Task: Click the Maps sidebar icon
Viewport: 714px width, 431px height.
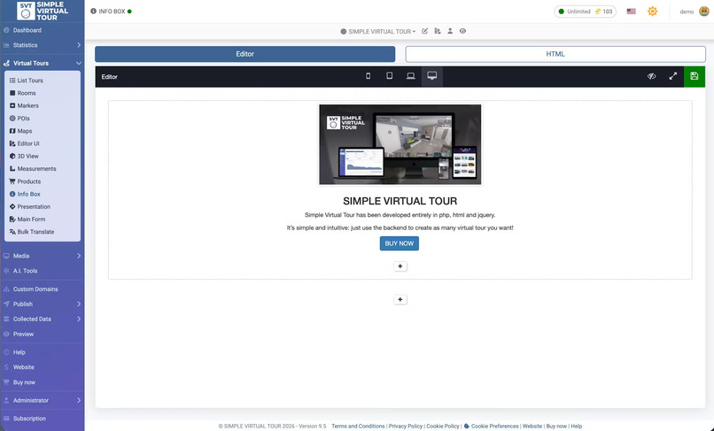Action: [12, 131]
